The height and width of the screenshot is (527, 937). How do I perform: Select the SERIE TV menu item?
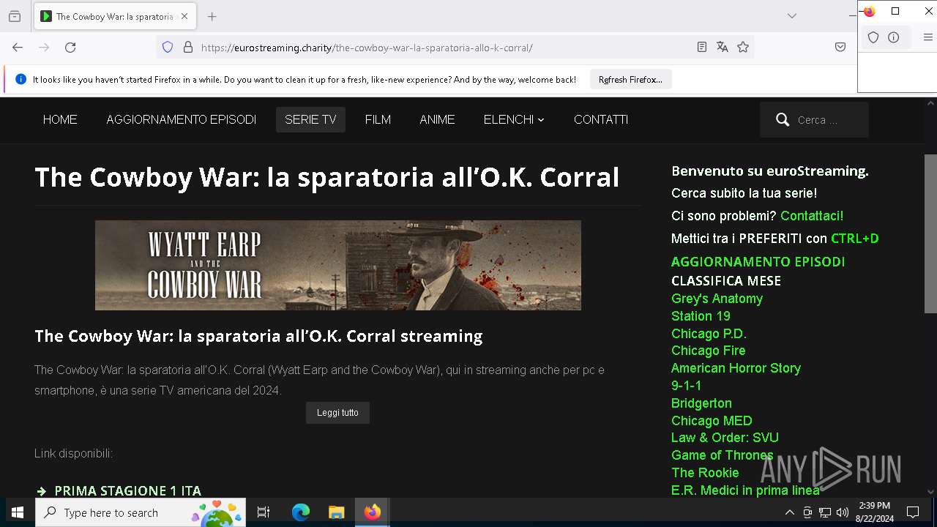tap(310, 120)
